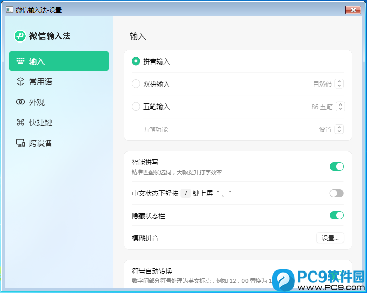Viewport: 367px width, 293px height.
Task: Click the command-key icon beside 快捷键
Action: point(21,122)
